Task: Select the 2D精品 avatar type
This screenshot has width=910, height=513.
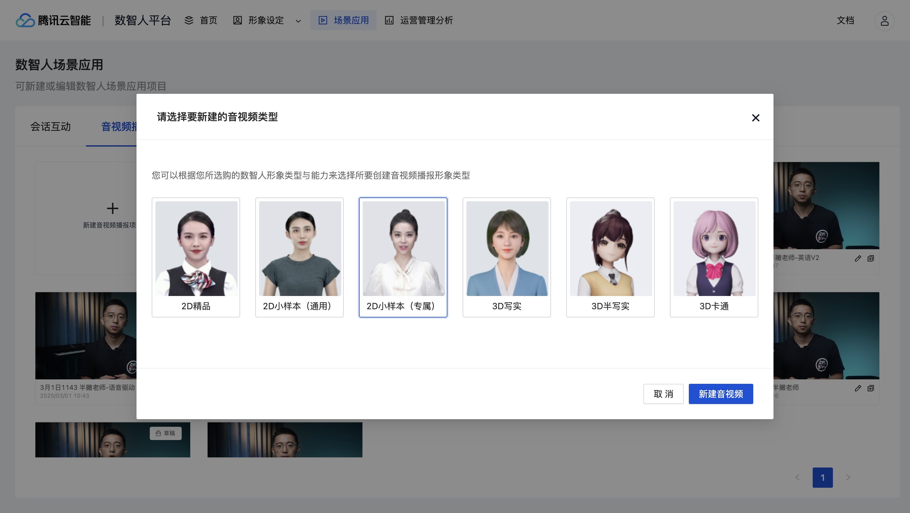Action: [x=196, y=257]
